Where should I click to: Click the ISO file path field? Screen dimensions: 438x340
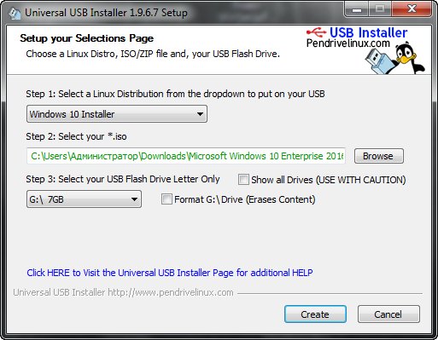pyautogui.click(x=186, y=156)
